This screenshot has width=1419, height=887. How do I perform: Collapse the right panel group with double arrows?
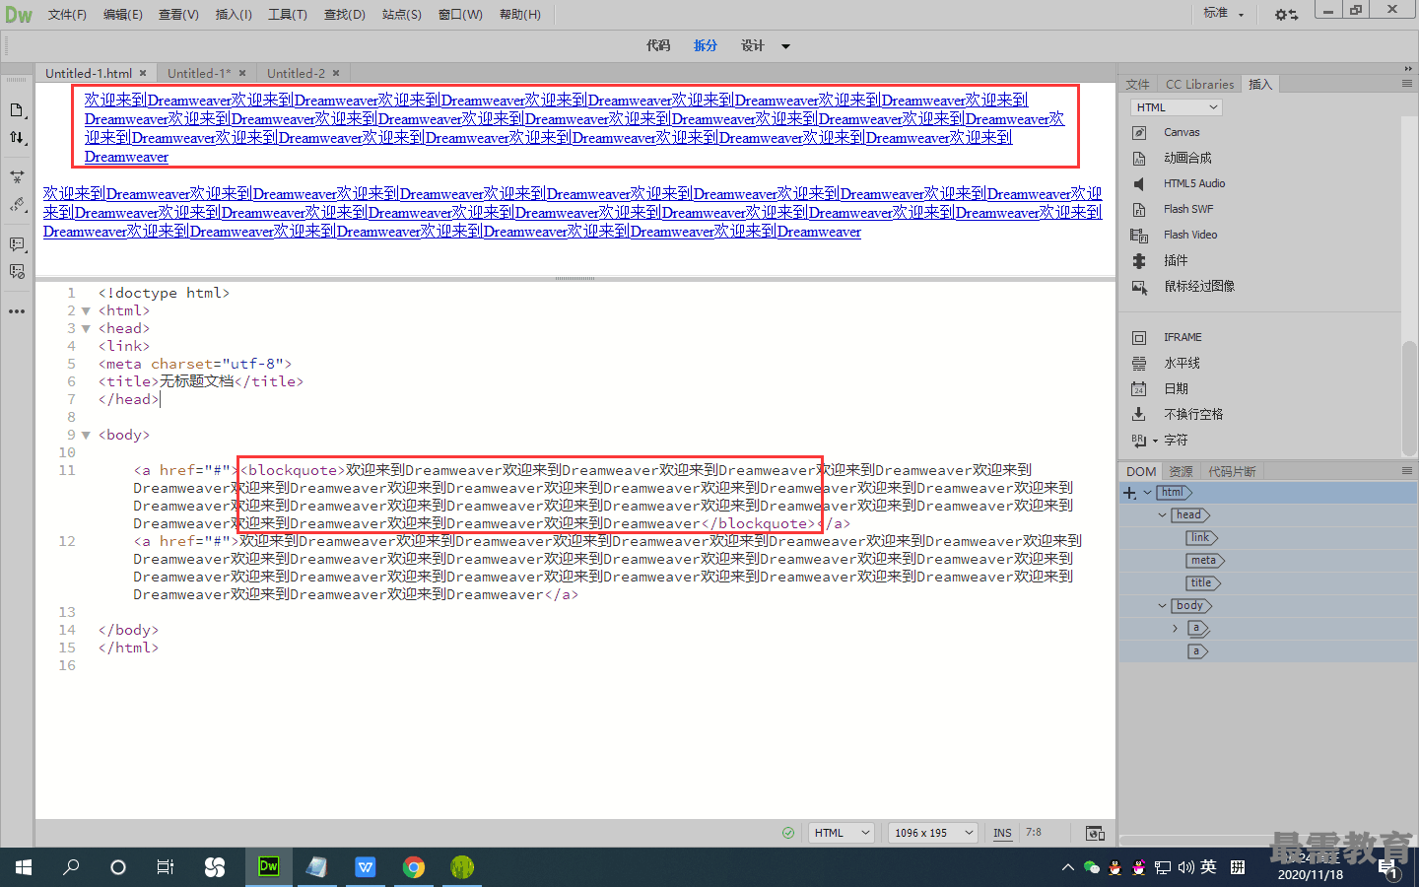pyautogui.click(x=1408, y=68)
